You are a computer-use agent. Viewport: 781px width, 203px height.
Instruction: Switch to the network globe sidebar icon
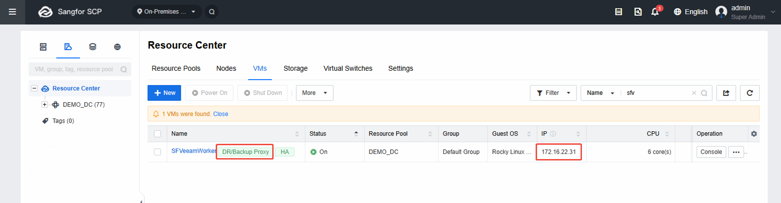[117, 47]
